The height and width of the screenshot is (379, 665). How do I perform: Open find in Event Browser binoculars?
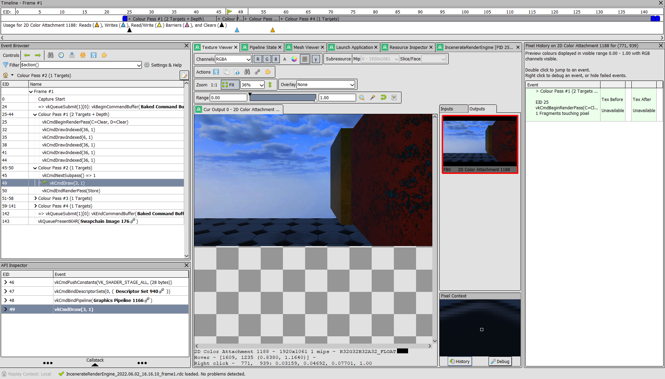point(51,55)
